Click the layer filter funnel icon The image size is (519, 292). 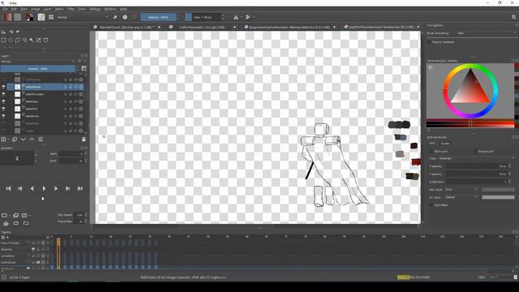79,62
